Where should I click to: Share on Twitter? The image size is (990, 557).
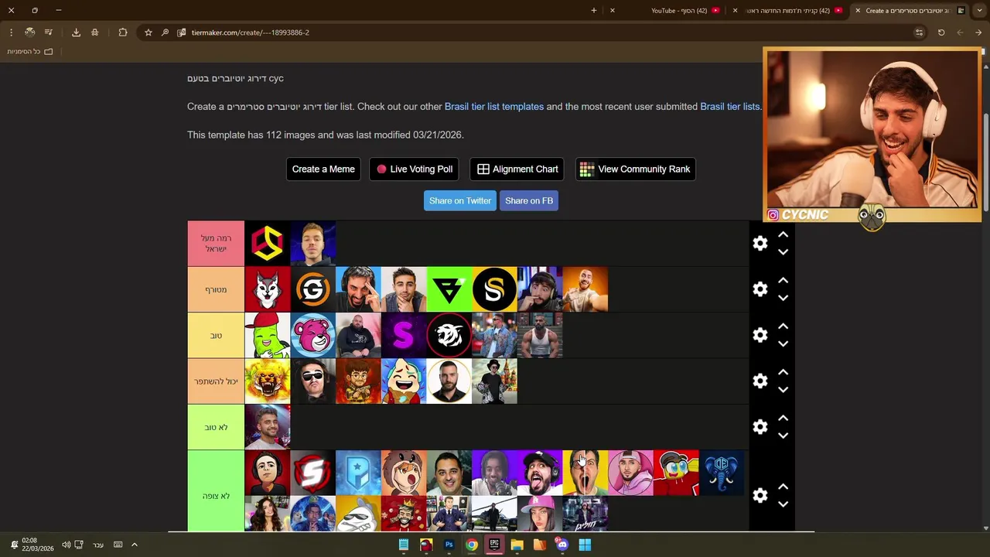point(460,200)
